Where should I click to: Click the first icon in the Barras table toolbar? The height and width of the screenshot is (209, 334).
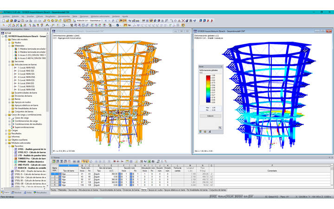(54, 162)
